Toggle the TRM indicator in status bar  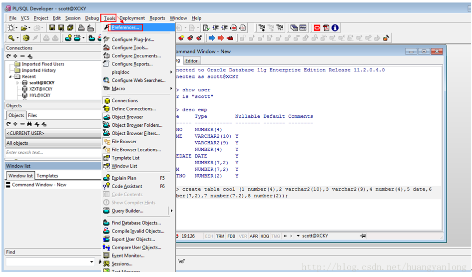point(220,236)
